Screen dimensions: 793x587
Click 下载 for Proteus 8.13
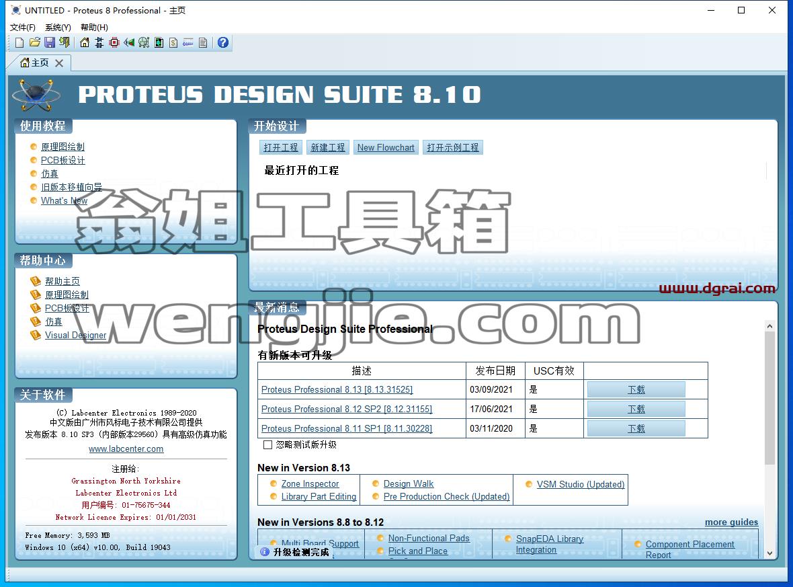coord(636,389)
